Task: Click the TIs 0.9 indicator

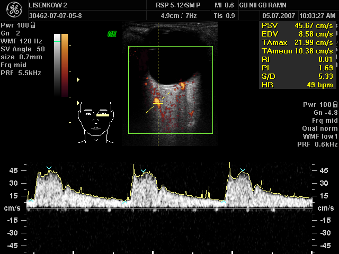Action: [x=224, y=15]
